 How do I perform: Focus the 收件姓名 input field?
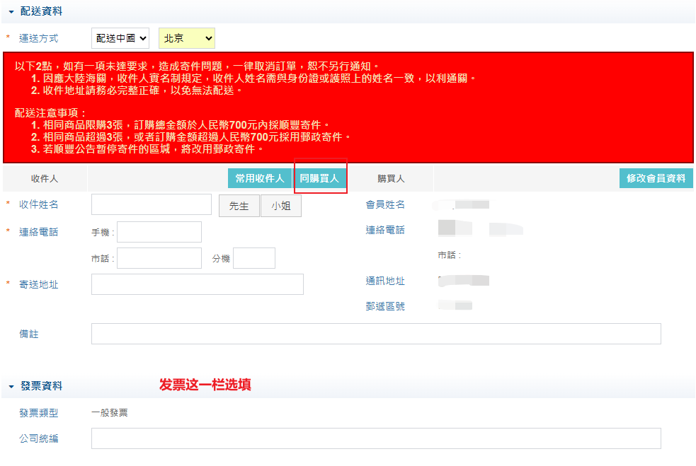tap(152, 204)
